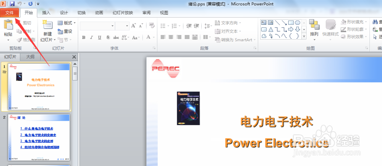
Task: Open Shape Fill (形状填充) color menu
Action: click(x=354, y=22)
